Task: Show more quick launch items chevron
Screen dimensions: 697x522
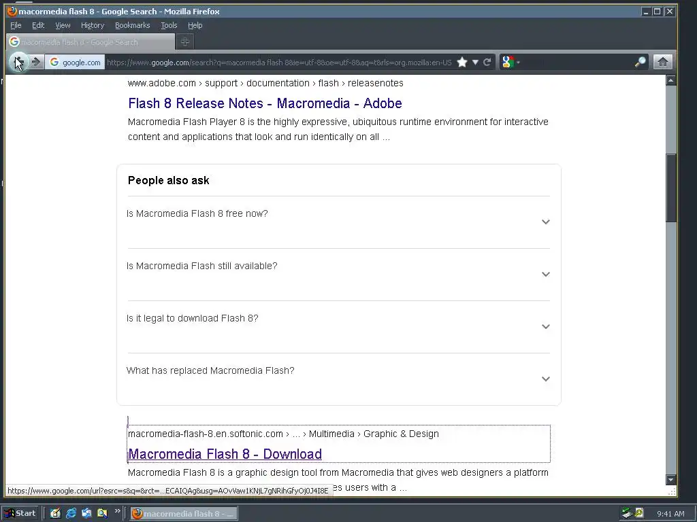Action: (x=117, y=511)
